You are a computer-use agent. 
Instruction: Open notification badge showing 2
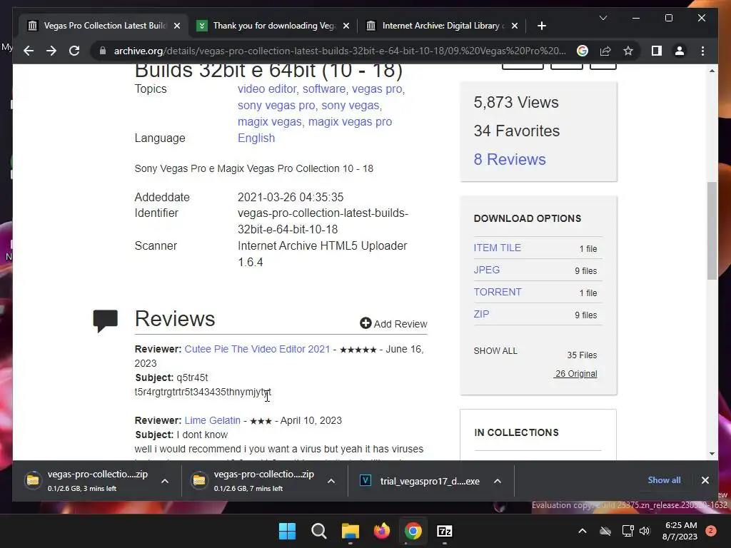coord(711,531)
